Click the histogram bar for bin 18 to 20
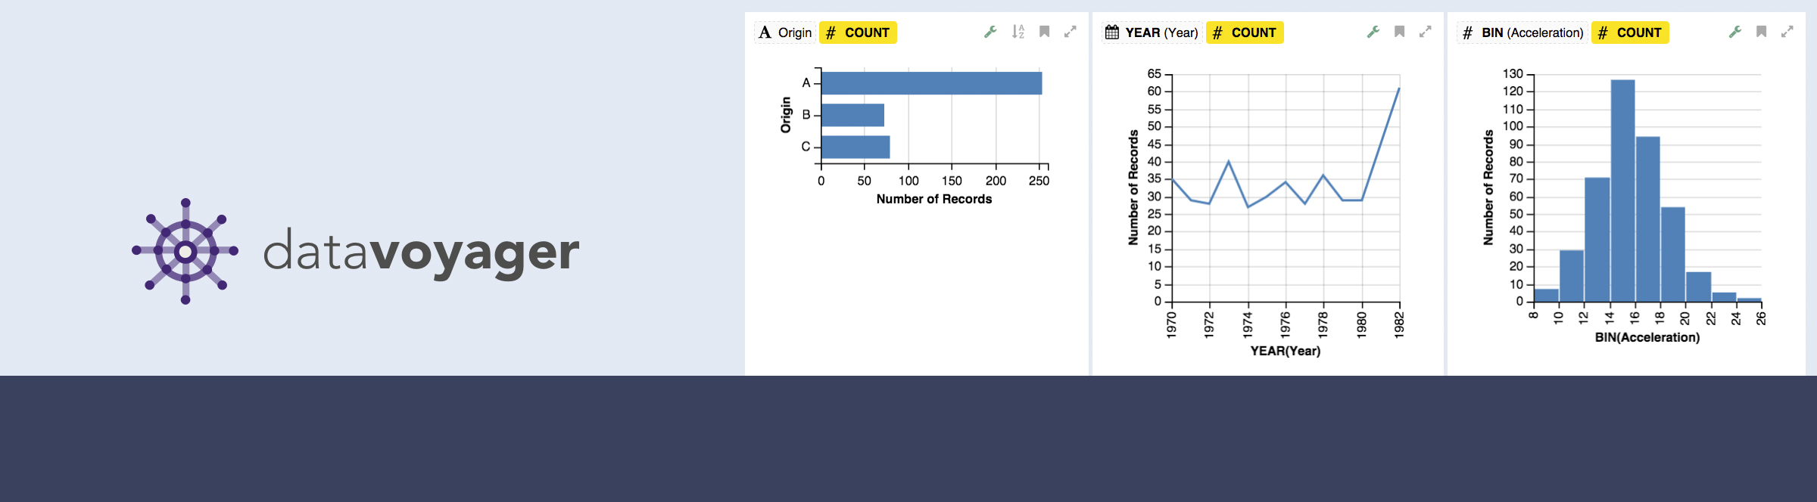The width and height of the screenshot is (1817, 502). [1672, 254]
